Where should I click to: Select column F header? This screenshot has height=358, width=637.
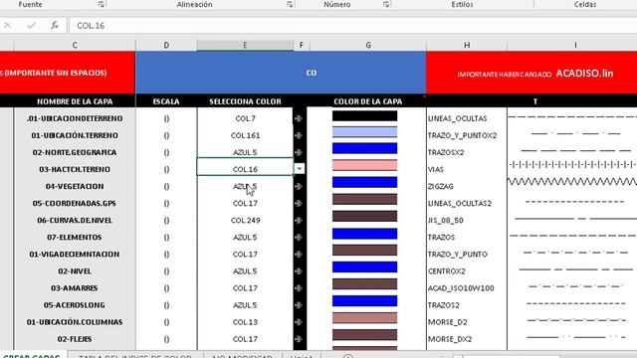(x=301, y=45)
